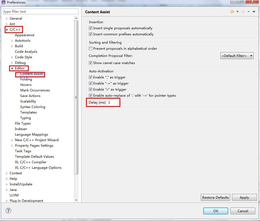This screenshot has width=260, height=221.
Task: Expand the Autotools node
Action: (12, 41)
